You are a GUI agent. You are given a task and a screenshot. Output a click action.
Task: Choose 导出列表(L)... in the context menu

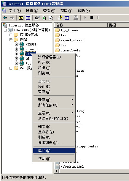tap(54, 143)
